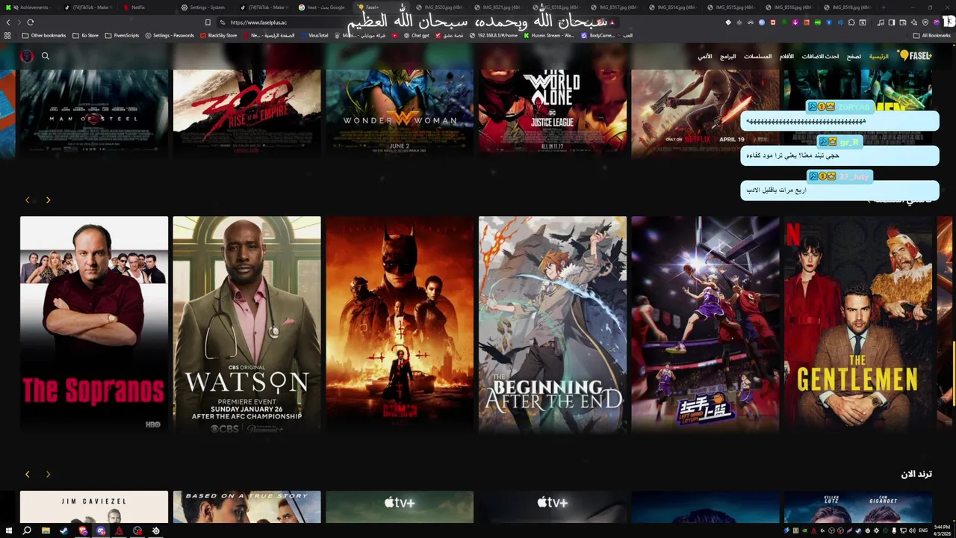The image size is (956, 538).
Task: Open the basketball anime poster
Action: pos(705,324)
